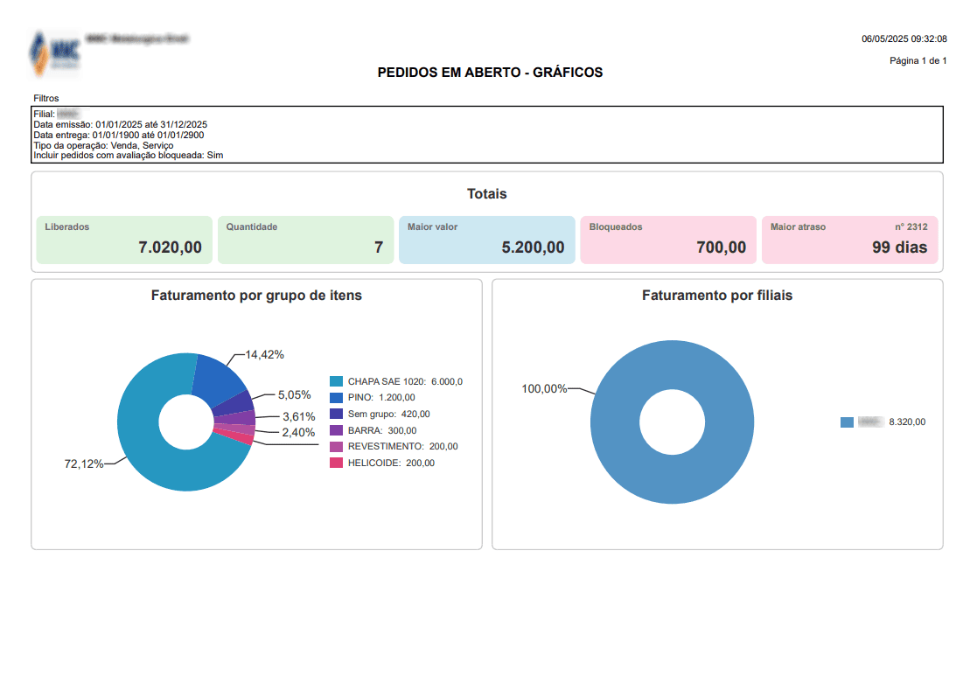Click the 14,42% slice label

264,354
